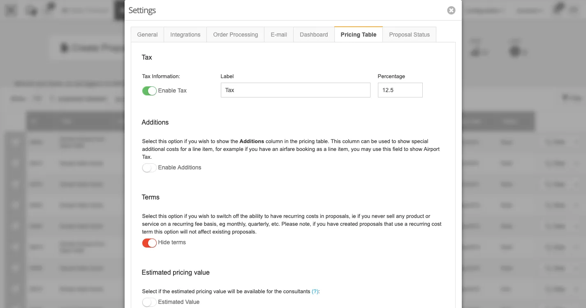
Task: Switch to the General settings tab
Action: tap(147, 35)
